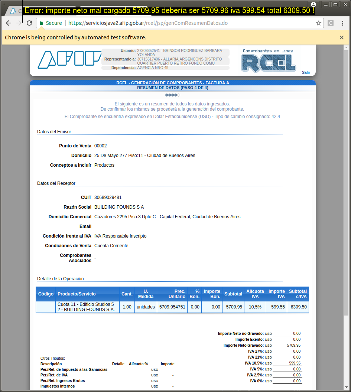351x392 pixels.
Task: Click the scrollbar up arrow
Action: 346,48
